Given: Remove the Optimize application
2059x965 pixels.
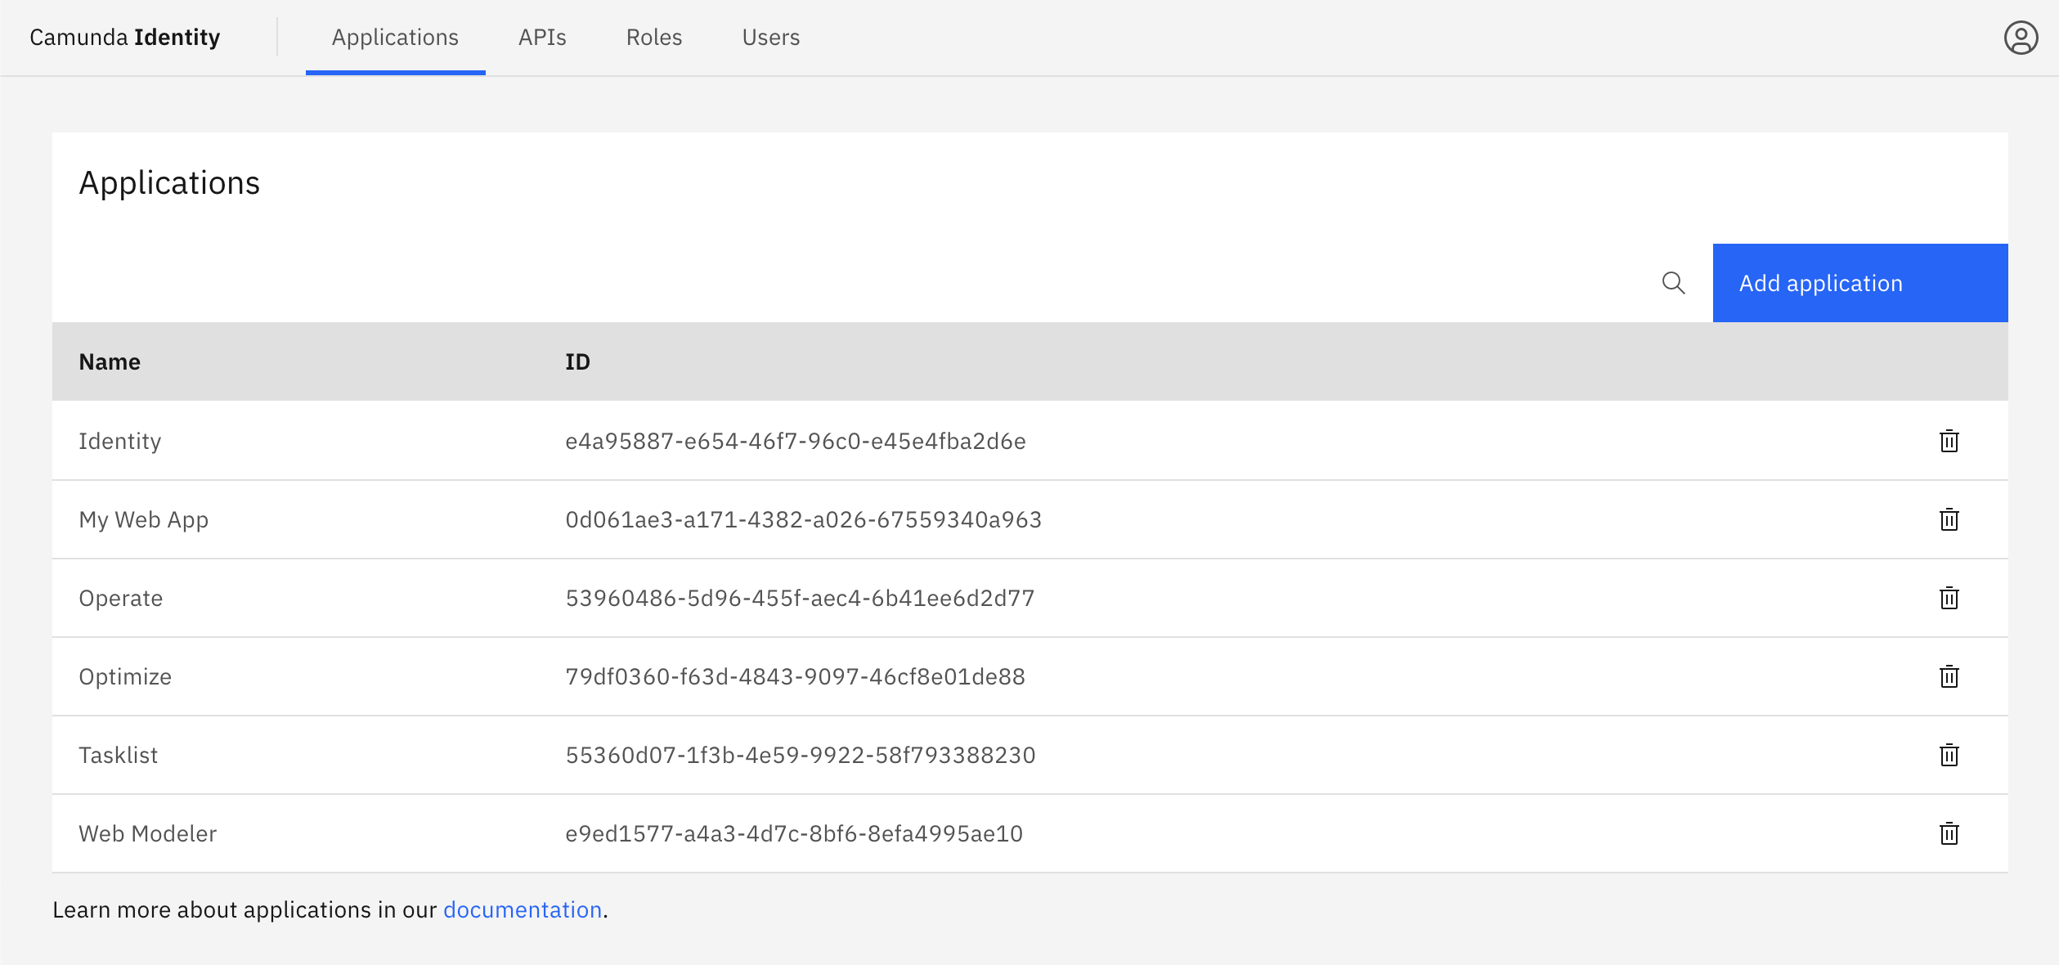Looking at the screenshot, I should click(1949, 676).
